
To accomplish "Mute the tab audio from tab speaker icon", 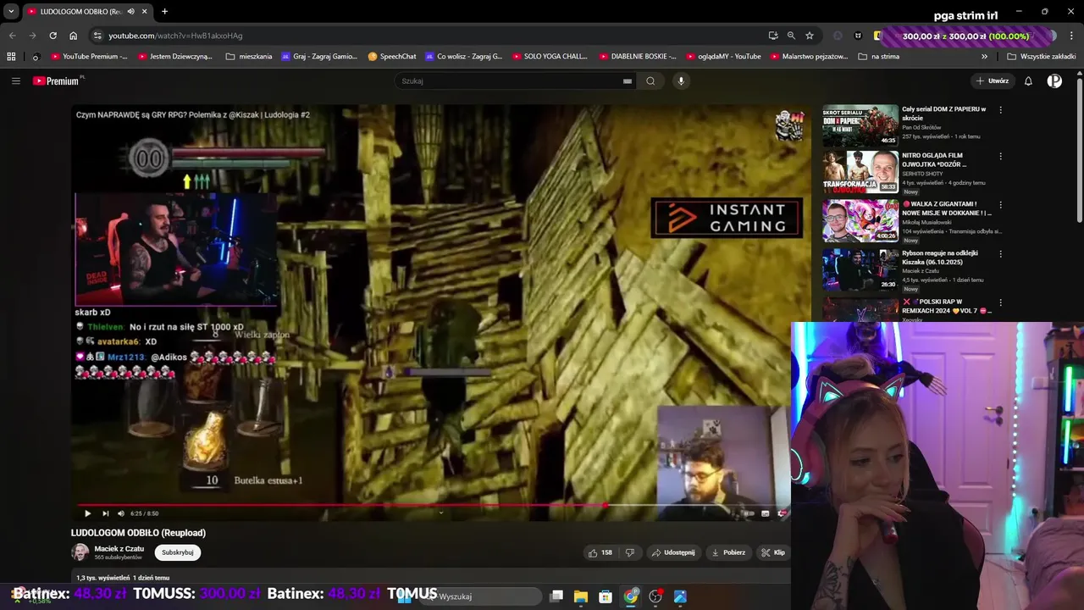I will click(130, 11).
